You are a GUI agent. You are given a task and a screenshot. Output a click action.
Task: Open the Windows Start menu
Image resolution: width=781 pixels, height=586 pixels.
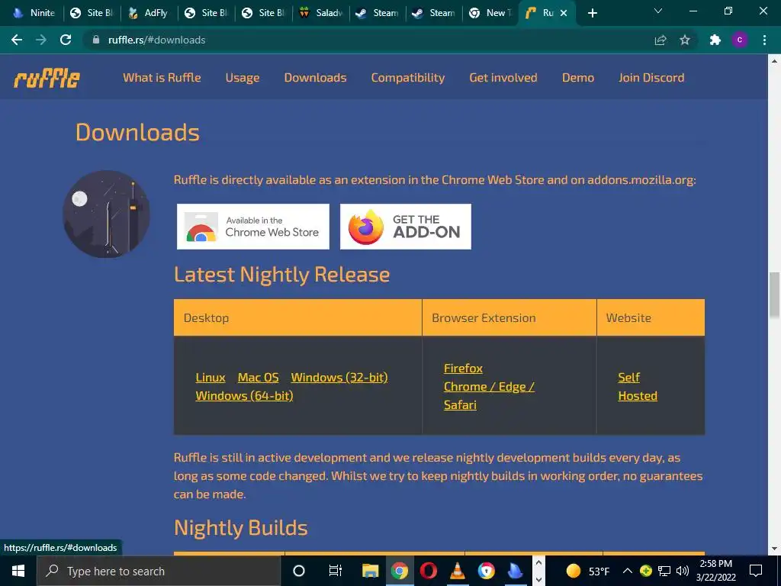18,571
